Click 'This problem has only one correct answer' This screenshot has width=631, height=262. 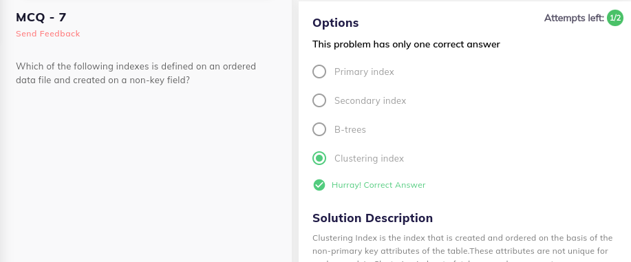point(406,44)
